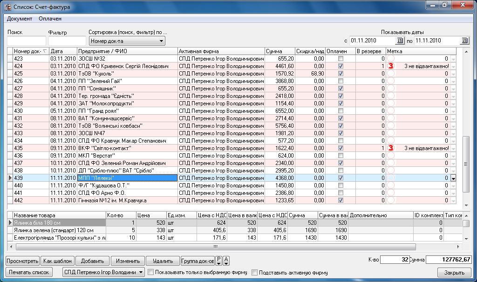The width and height of the screenshot is (477, 282).
Task: Select the row for ПП "Зелений Гай"
Action: 232,81
